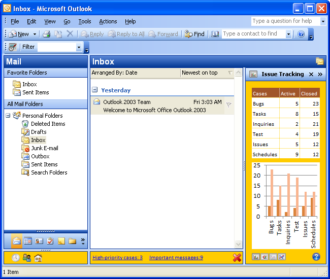The height and width of the screenshot is (279, 330).
Task: Open Calendar from navigation buttons
Action: (x=28, y=241)
